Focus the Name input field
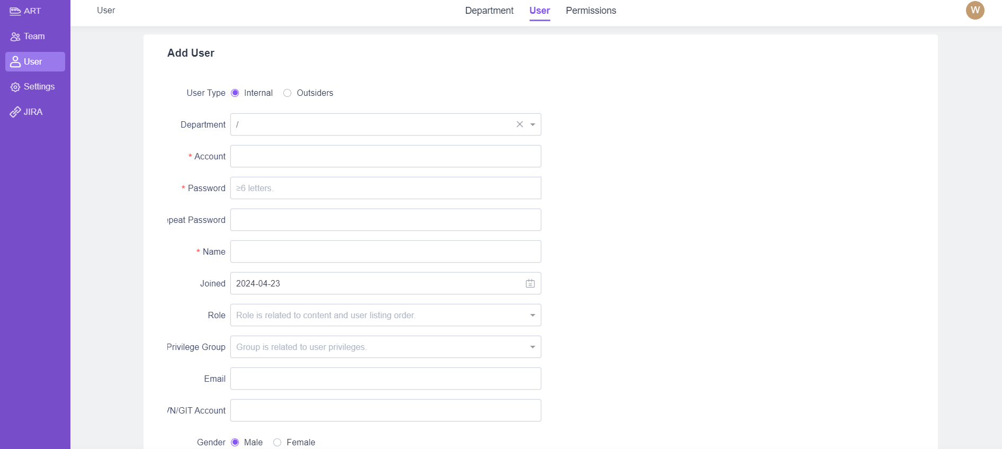The height and width of the screenshot is (449, 1002). [x=386, y=252]
